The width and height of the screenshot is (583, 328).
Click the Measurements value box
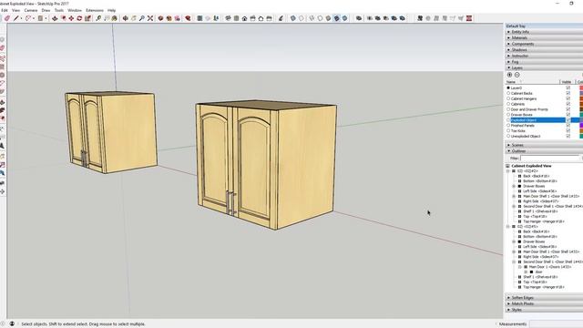tap(557, 324)
